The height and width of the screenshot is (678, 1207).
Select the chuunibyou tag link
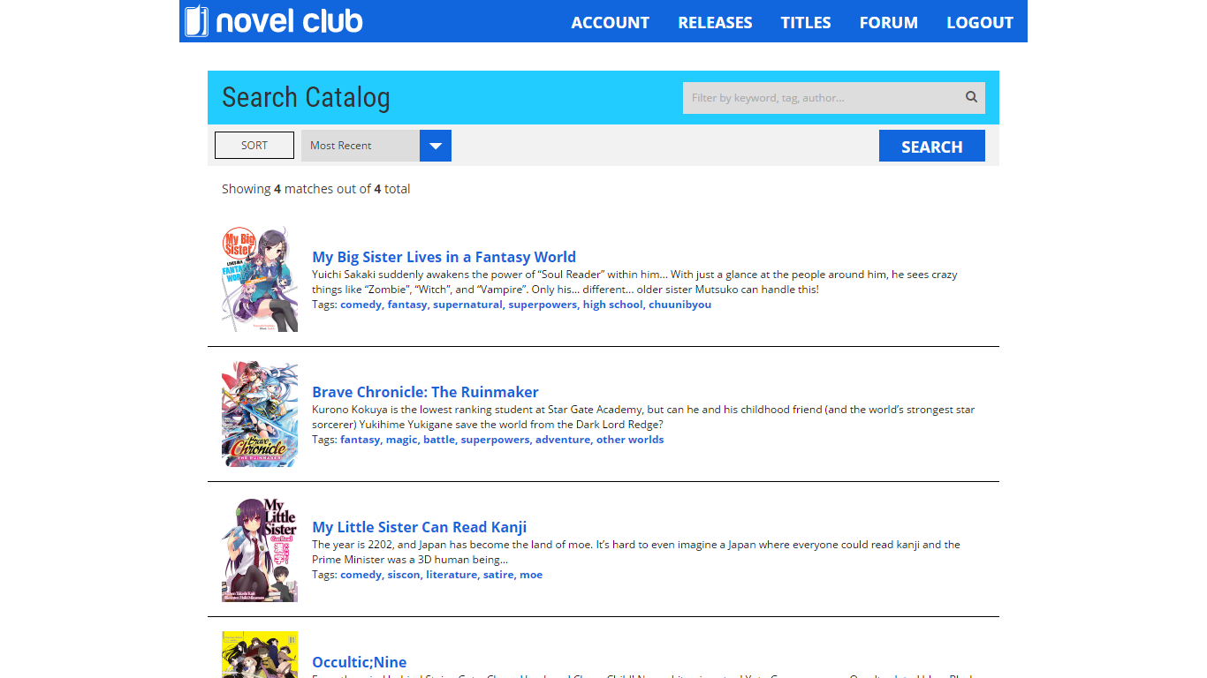[679, 305]
